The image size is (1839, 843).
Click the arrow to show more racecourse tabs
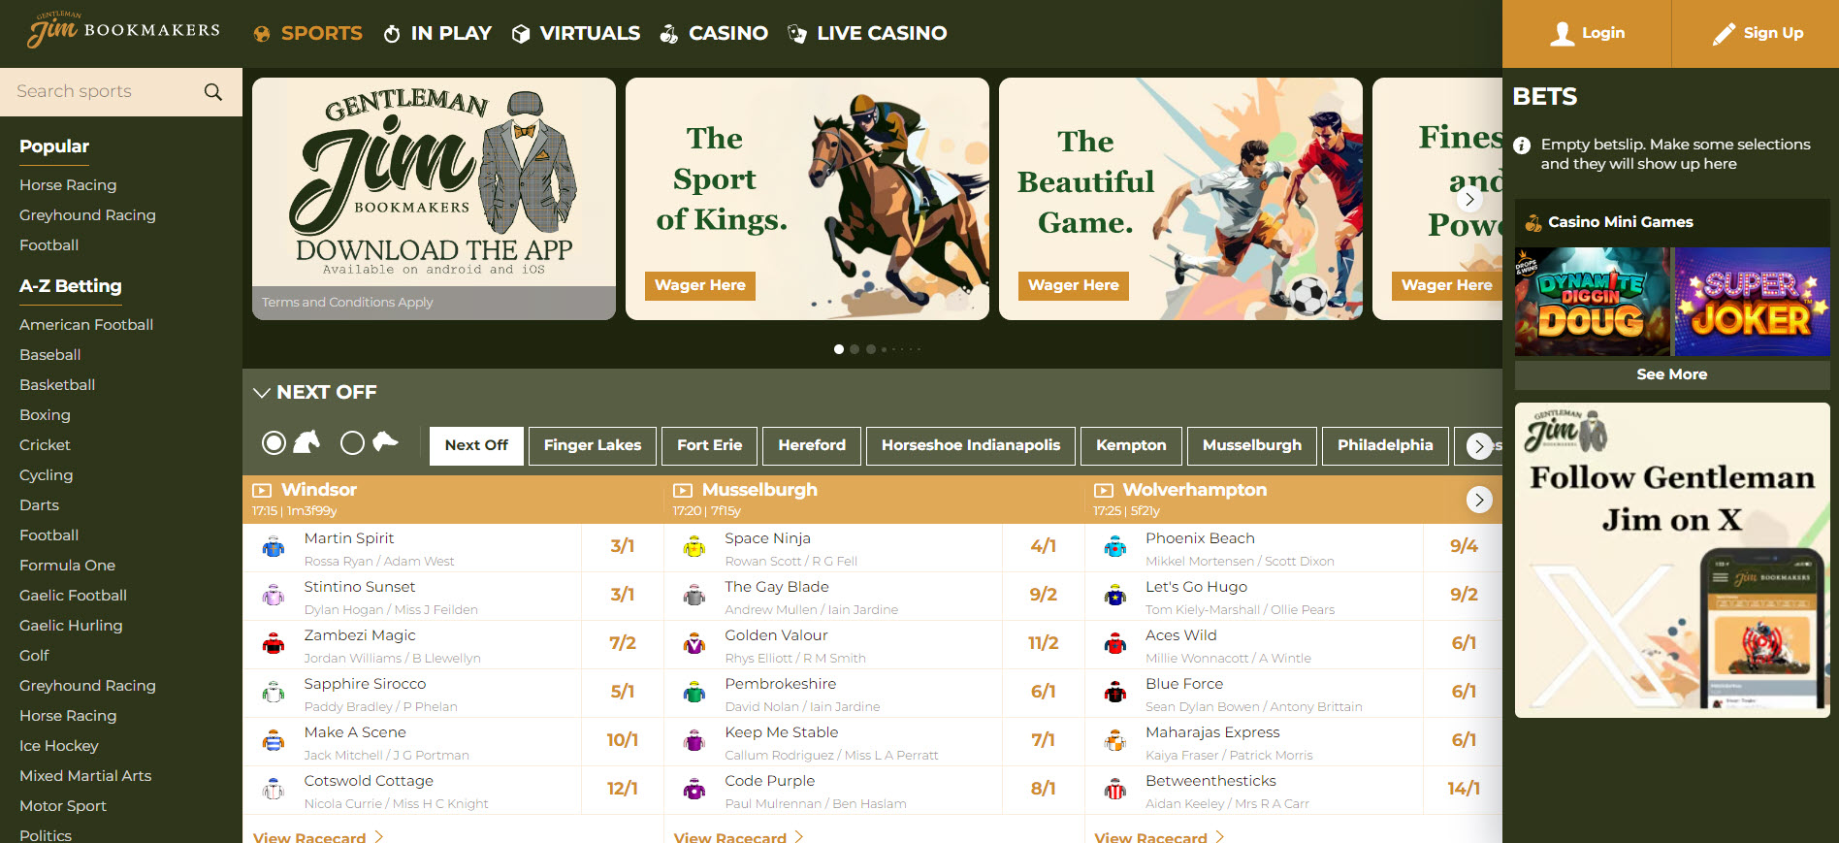pyautogui.click(x=1479, y=446)
